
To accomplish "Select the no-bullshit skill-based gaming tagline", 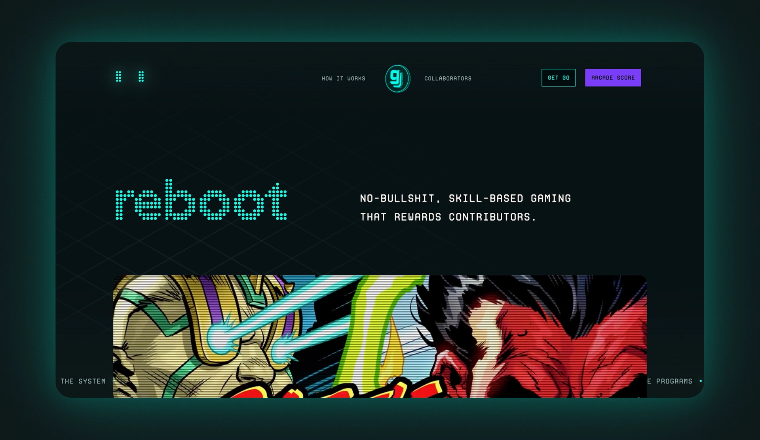I will click(x=465, y=208).
